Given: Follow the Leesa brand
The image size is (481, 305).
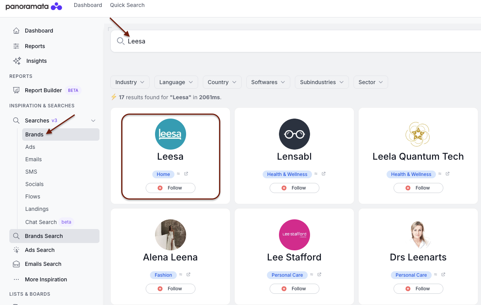Looking at the screenshot, I should tap(171, 188).
